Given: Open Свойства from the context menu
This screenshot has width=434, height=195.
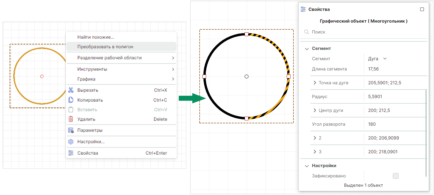Looking at the screenshot, I should point(121,153).
